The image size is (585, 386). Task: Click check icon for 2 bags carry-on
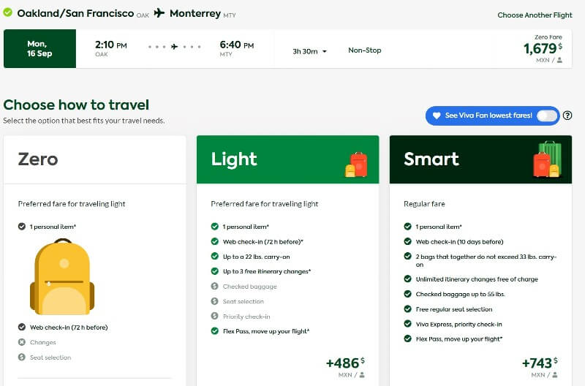407,256
